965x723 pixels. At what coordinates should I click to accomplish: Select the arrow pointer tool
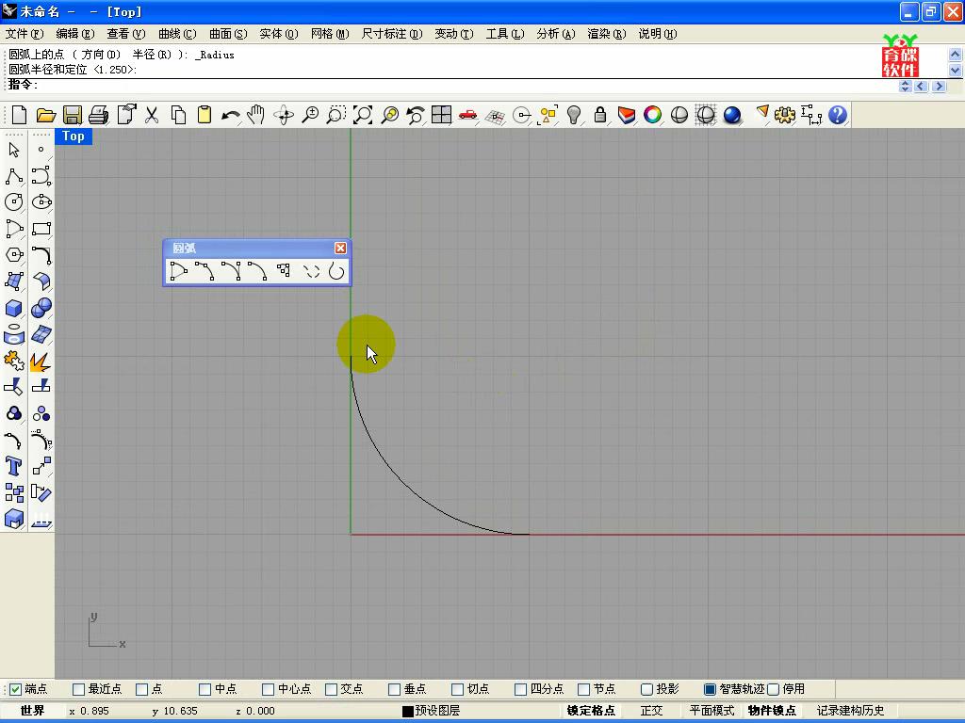[14, 150]
